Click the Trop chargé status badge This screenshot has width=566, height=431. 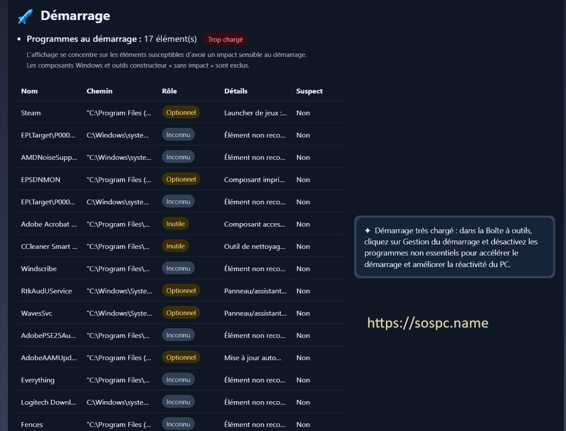[226, 39]
